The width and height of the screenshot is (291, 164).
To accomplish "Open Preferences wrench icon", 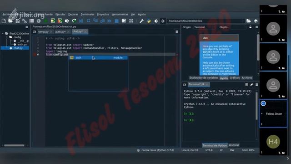I will 141,21.
